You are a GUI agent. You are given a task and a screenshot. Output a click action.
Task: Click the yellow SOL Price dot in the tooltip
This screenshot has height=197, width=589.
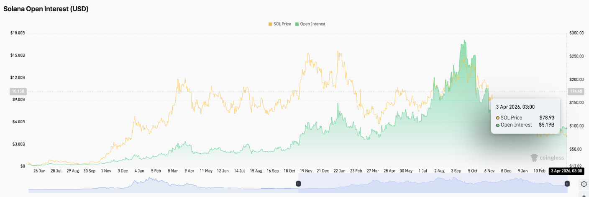click(497, 118)
